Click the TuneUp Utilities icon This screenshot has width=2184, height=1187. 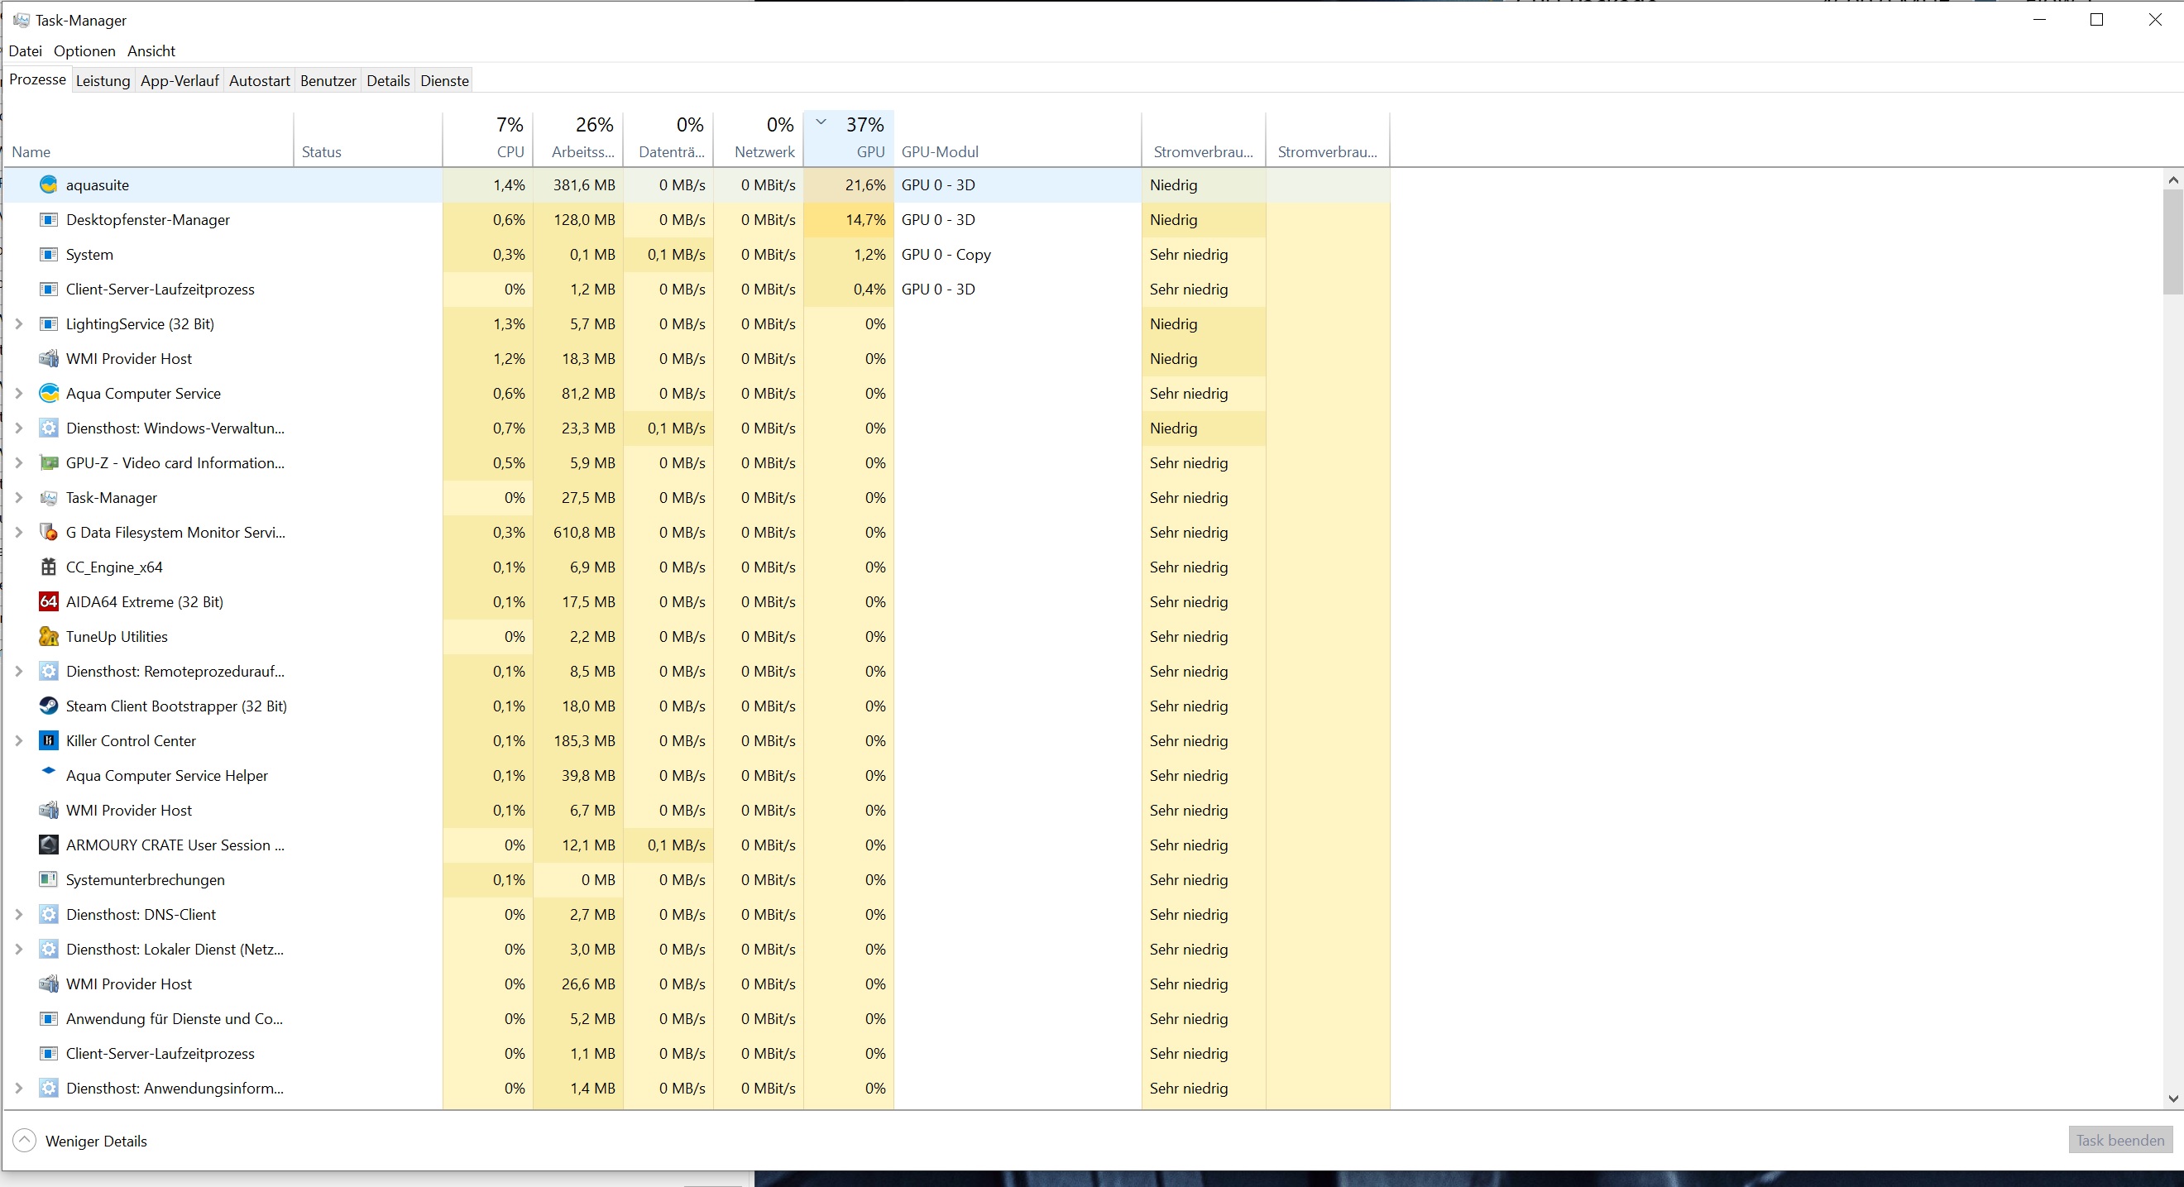(49, 637)
